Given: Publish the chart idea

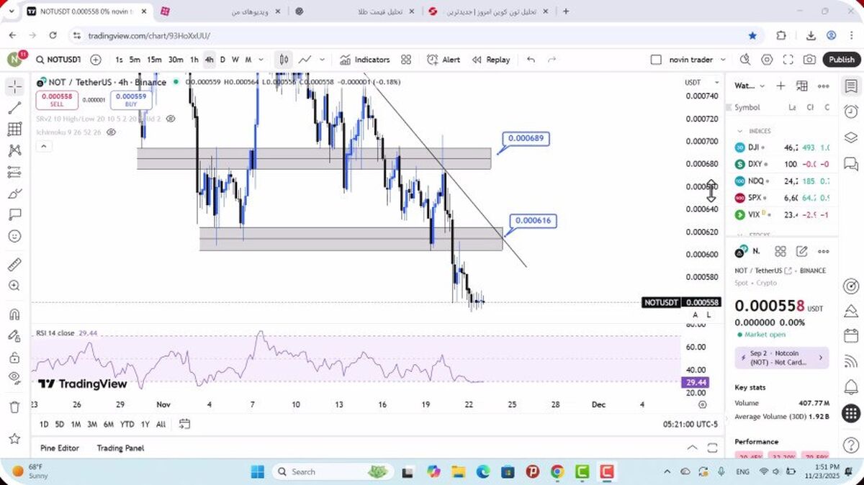Looking at the screenshot, I should point(841,60).
